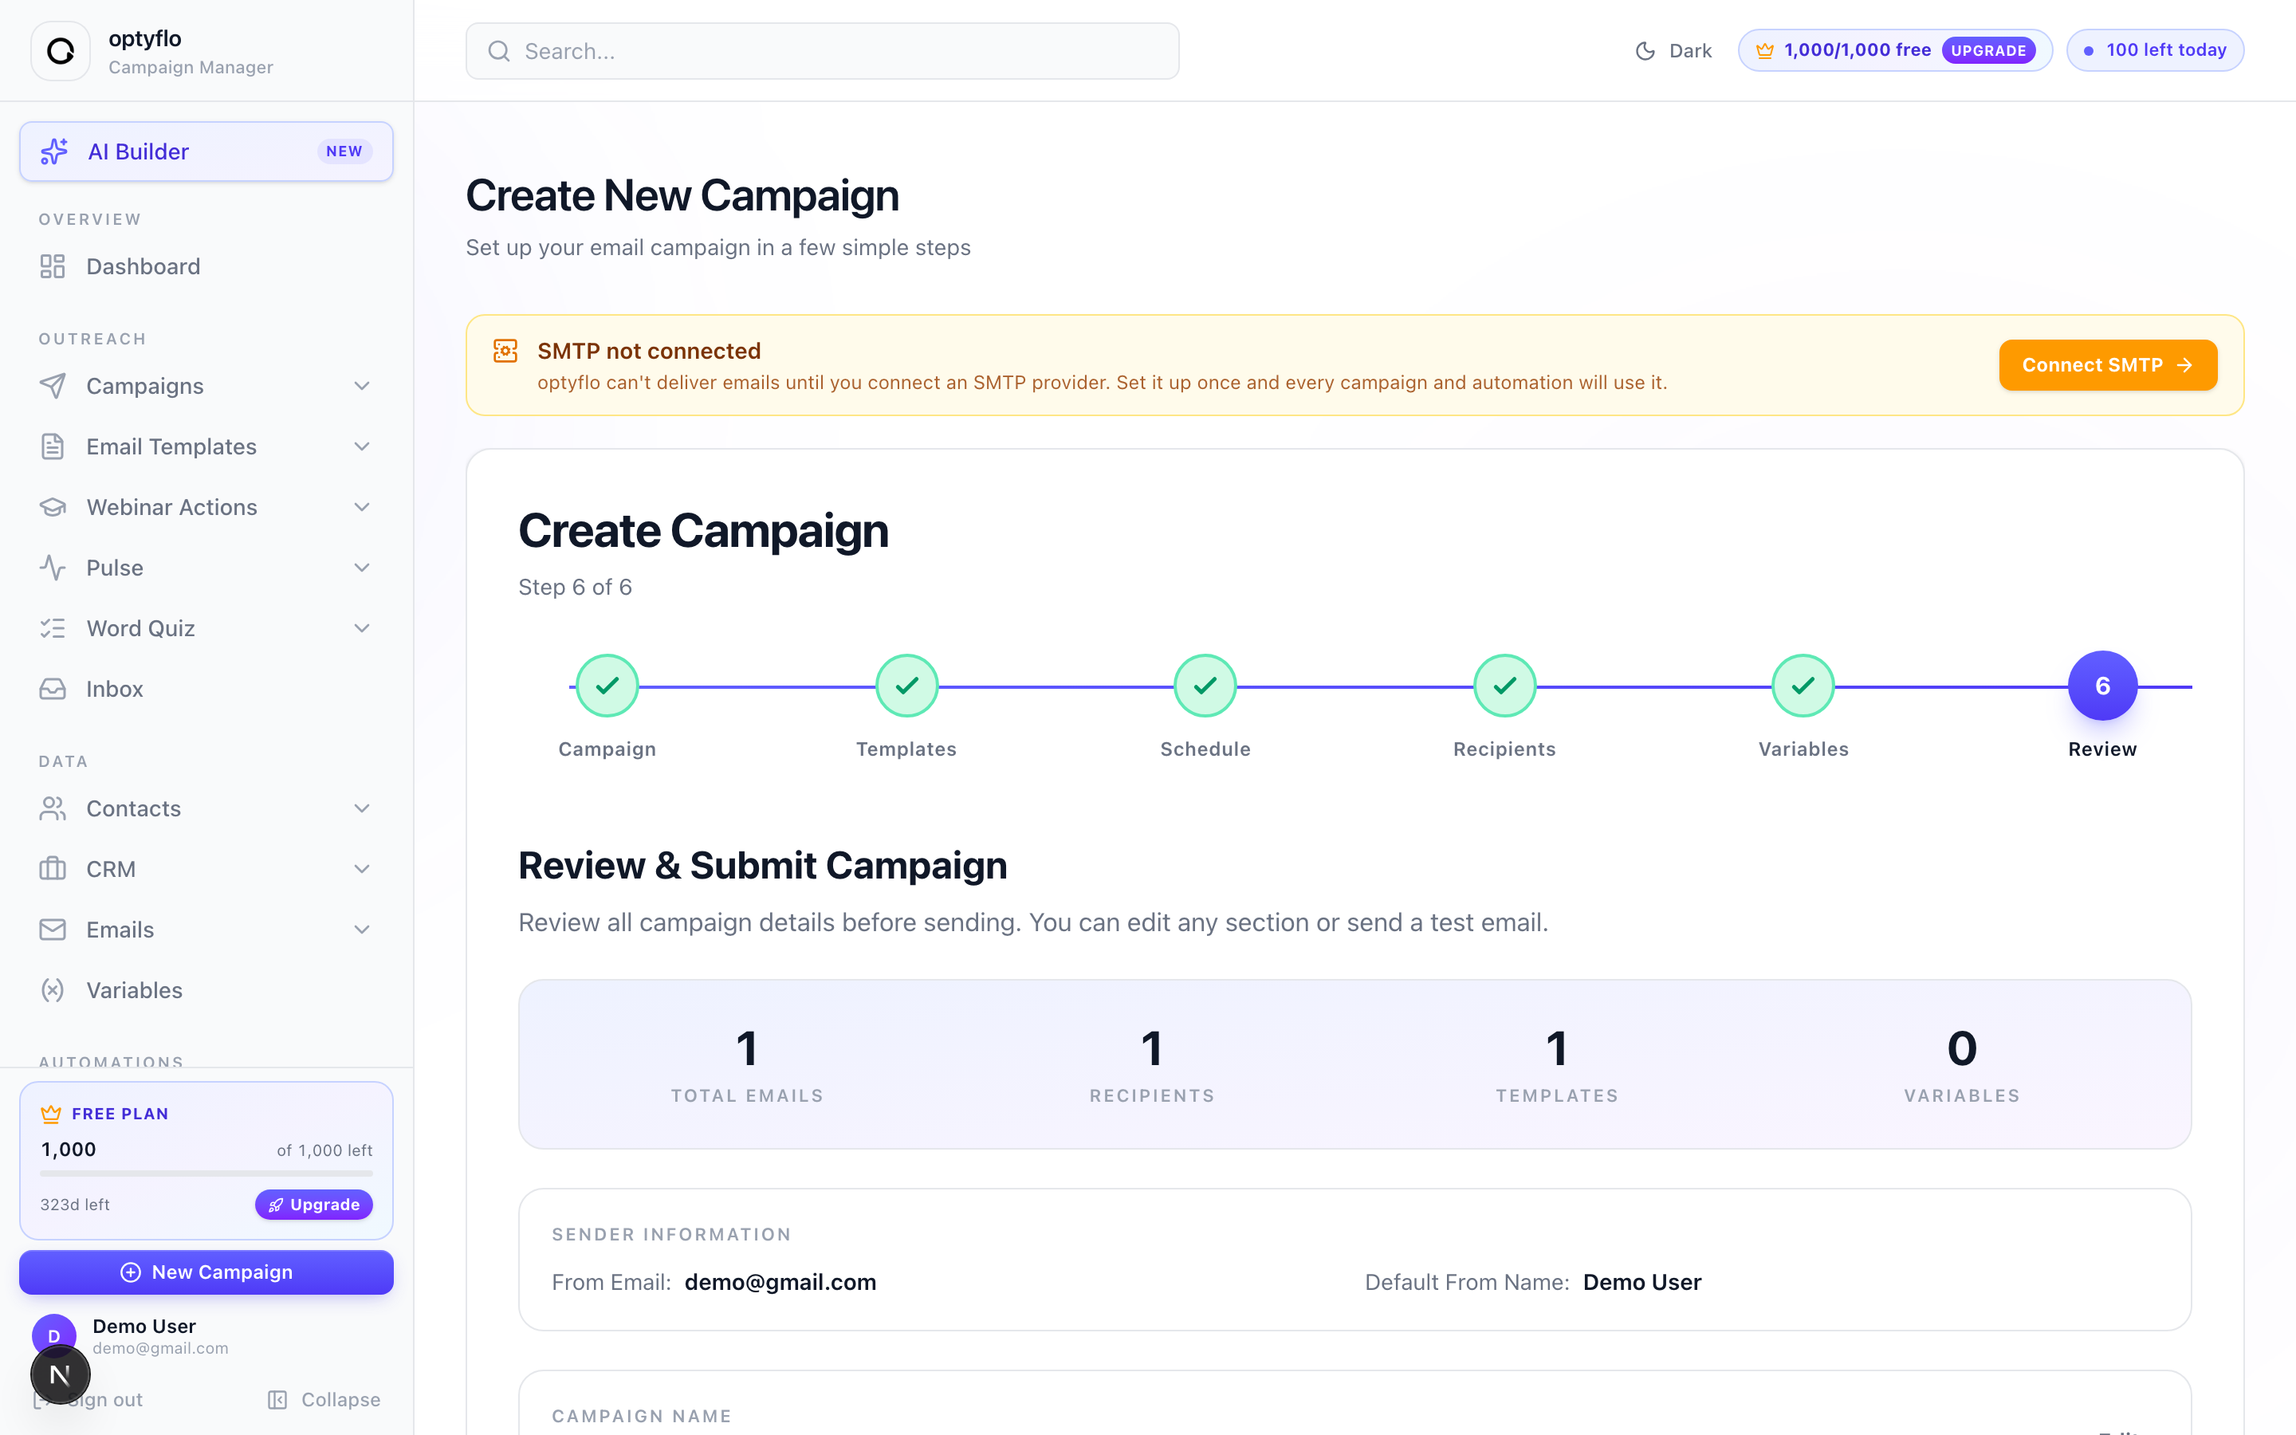This screenshot has width=2296, height=1435.
Task: Select the Review step 6 circle
Action: 2102,686
